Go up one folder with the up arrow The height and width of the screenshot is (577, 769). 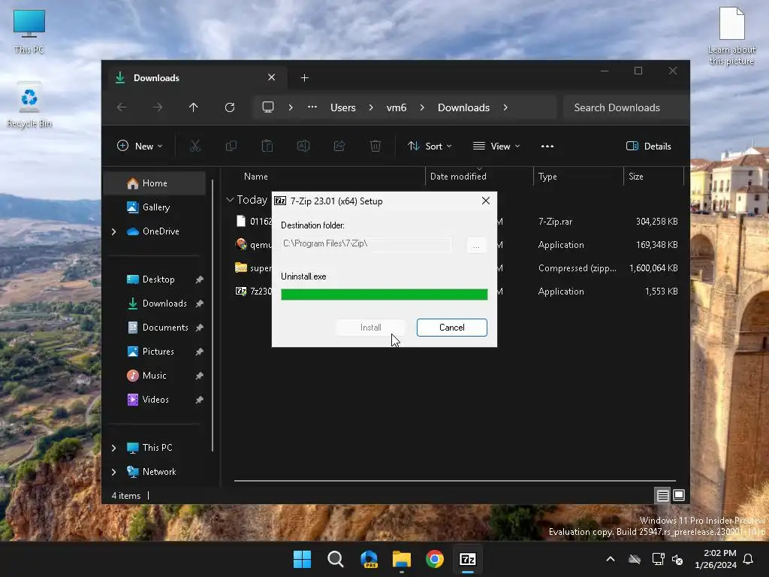(x=194, y=107)
